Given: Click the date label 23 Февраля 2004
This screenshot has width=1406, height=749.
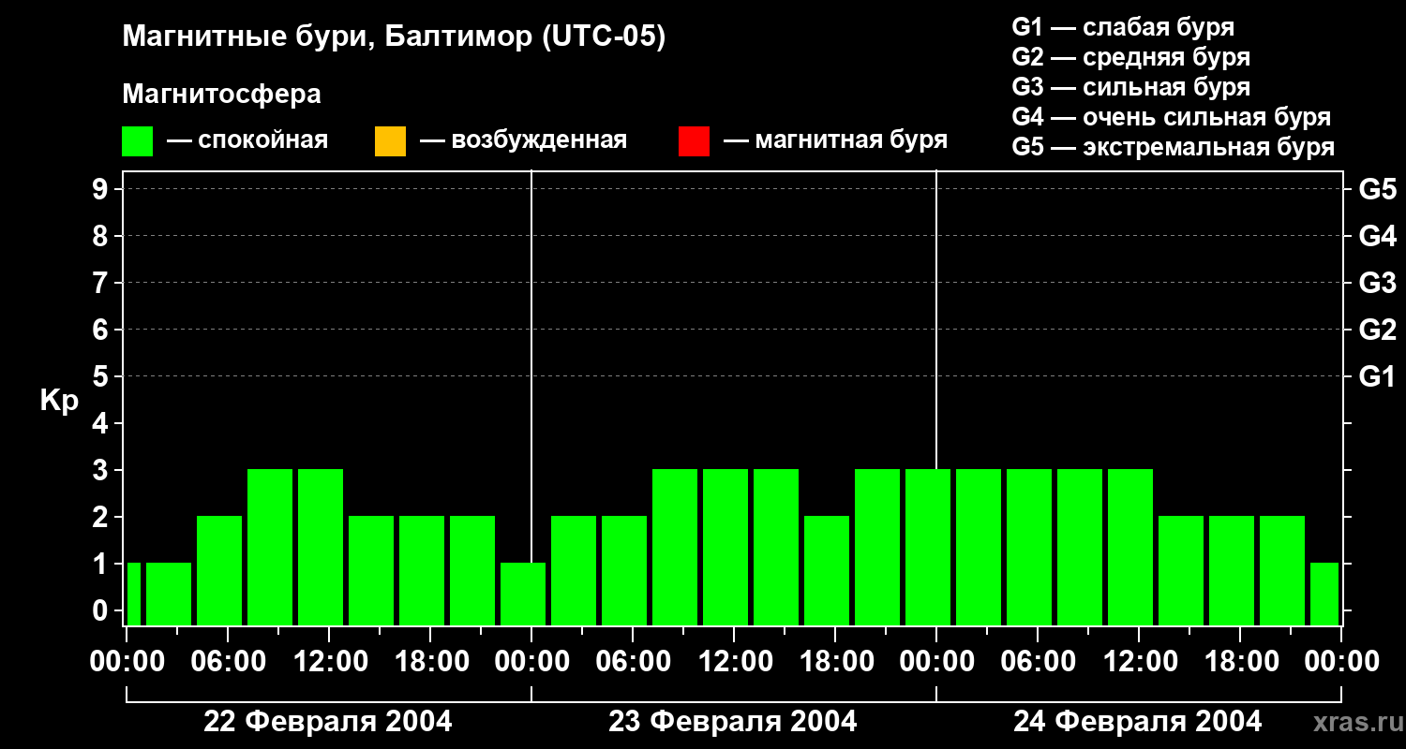Looking at the screenshot, I should [x=733, y=722].
